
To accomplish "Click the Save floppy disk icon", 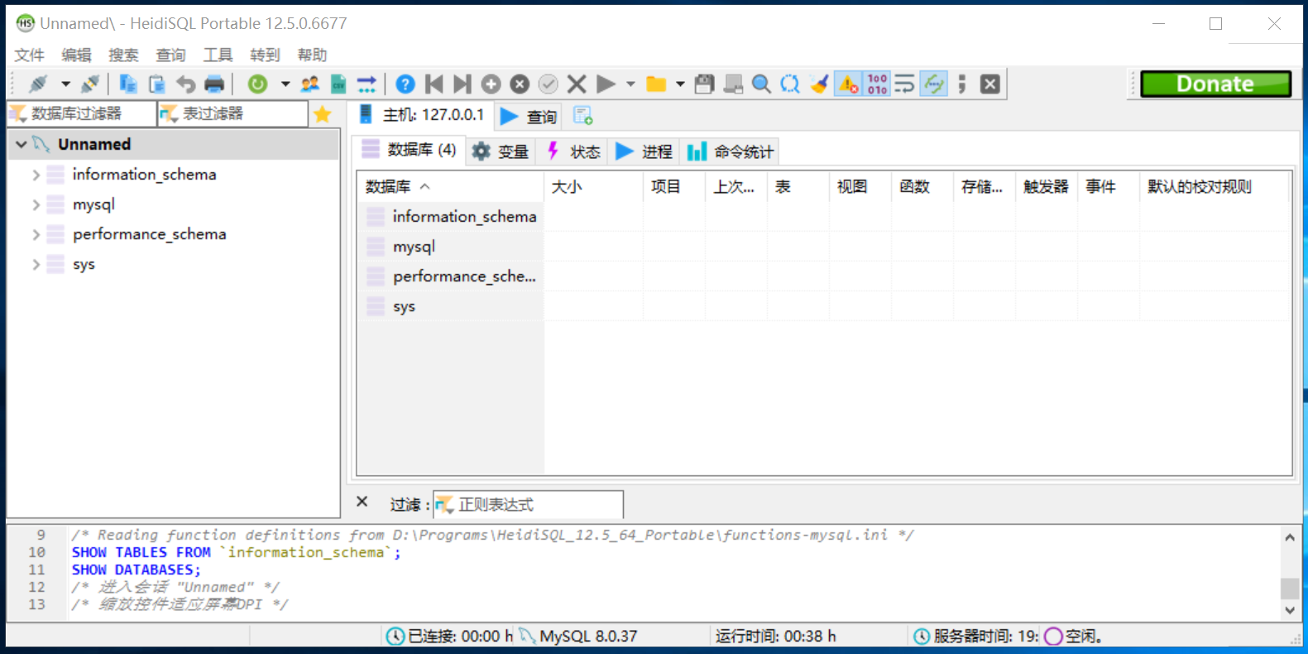I will pyautogui.click(x=705, y=84).
